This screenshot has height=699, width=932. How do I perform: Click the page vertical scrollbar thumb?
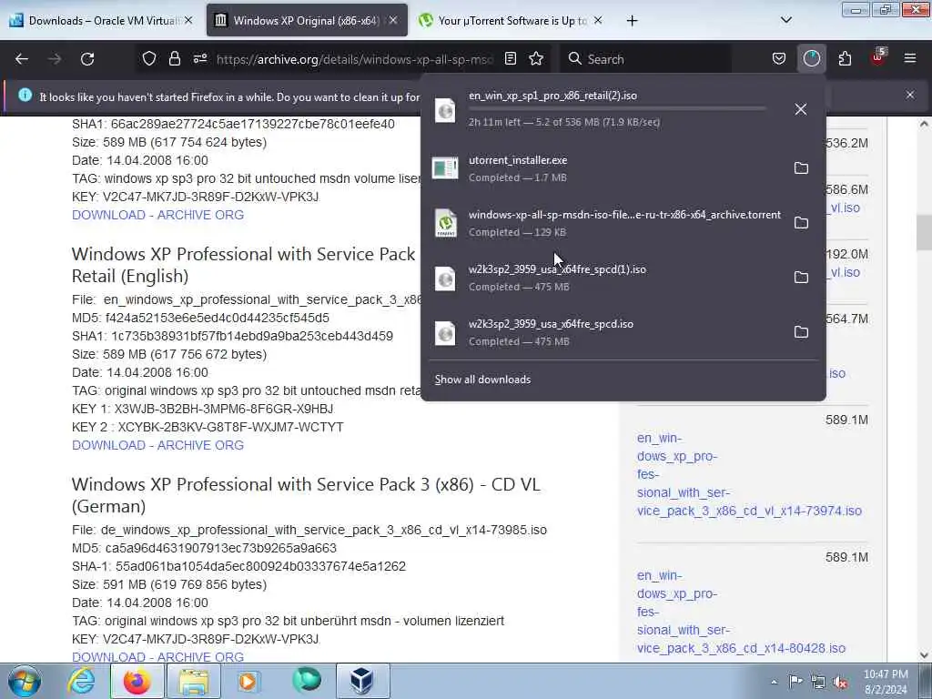tap(923, 232)
